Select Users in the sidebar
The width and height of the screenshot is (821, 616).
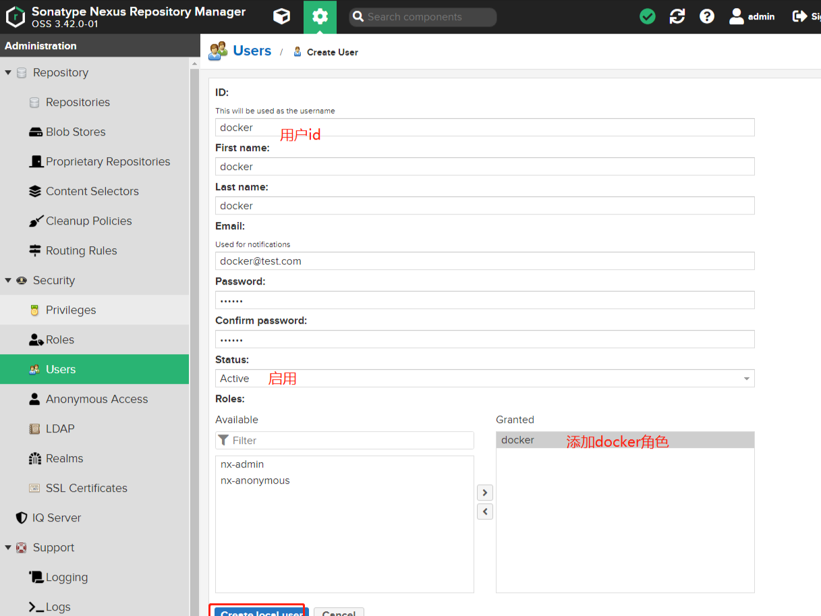tap(94, 370)
